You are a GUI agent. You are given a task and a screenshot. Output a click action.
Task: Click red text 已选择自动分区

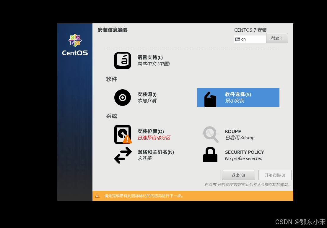(154, 138)
